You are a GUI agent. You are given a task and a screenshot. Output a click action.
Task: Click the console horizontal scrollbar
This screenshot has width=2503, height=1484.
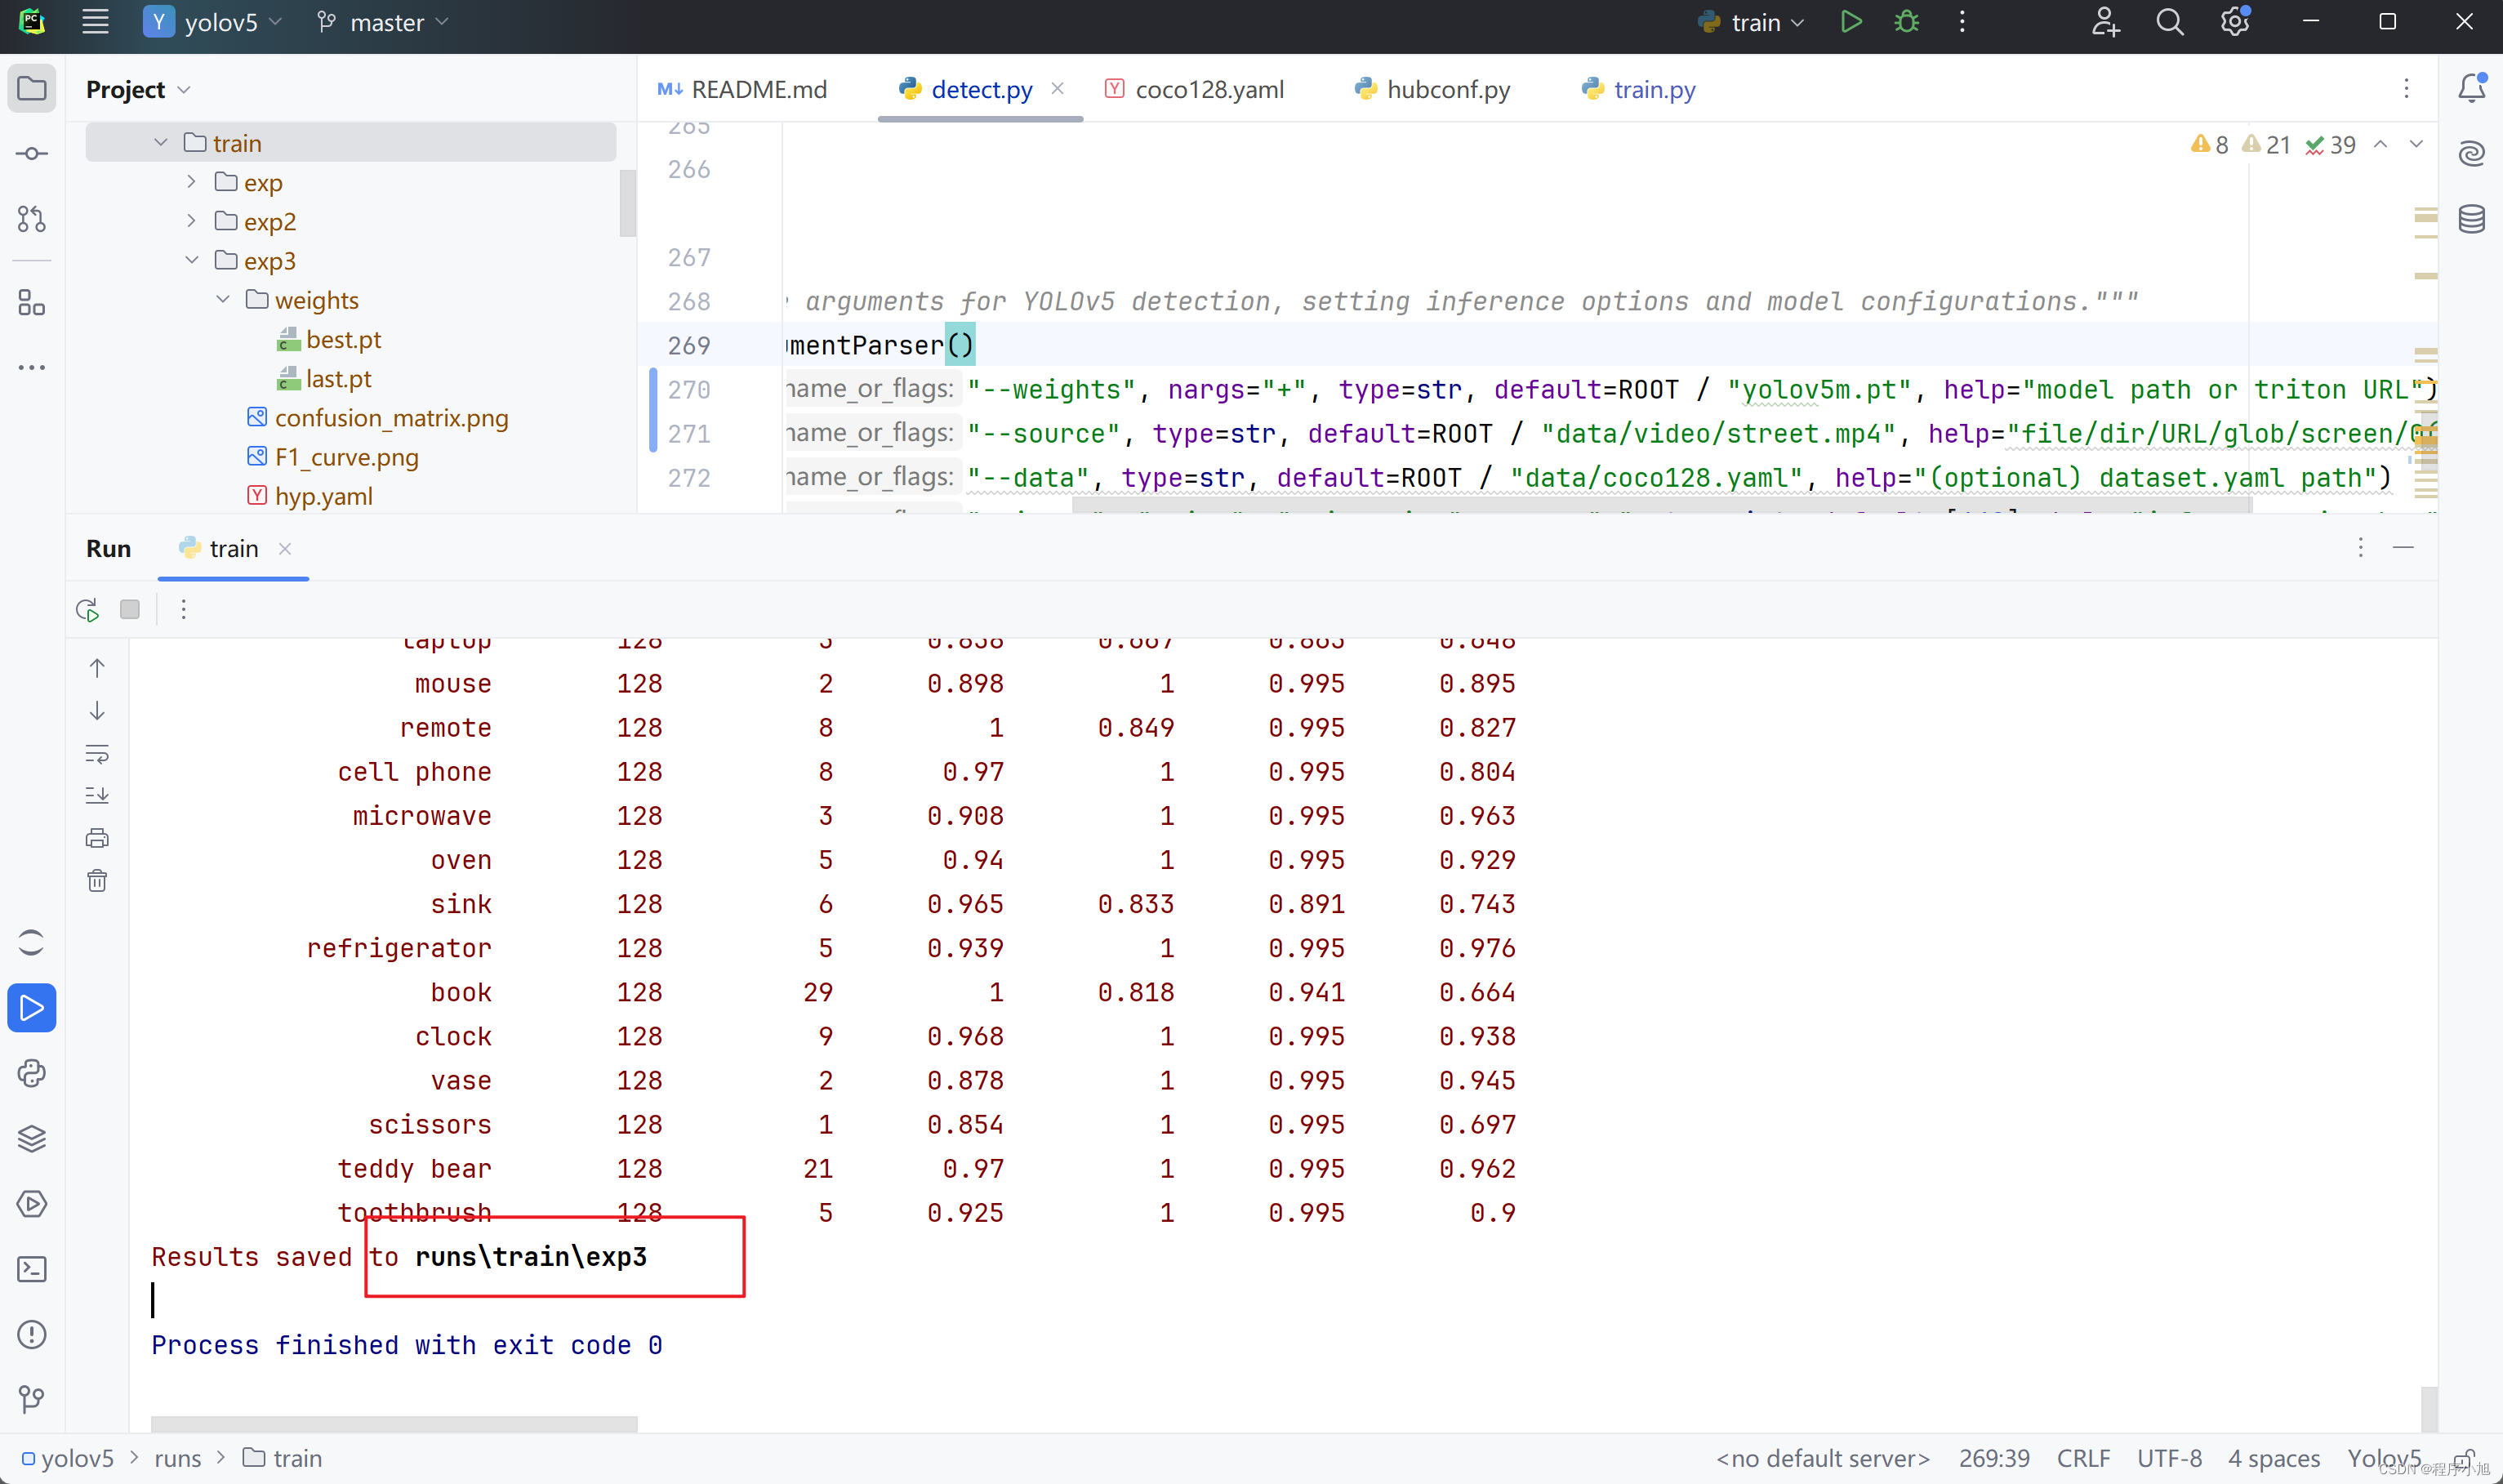tap(394, 1423)
